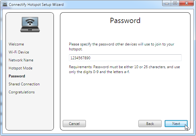The width and height of the screenshot is (196, 136).
Task: Open the Network Name step
Action: (21, 60)
